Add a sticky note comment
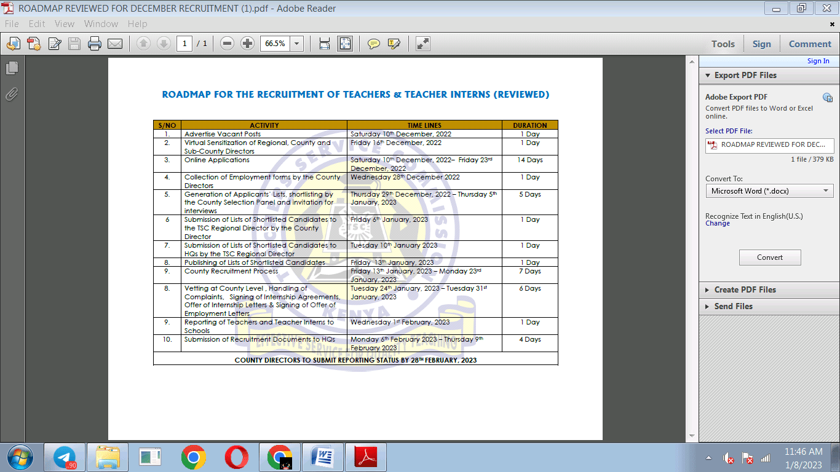 point(373,44)
